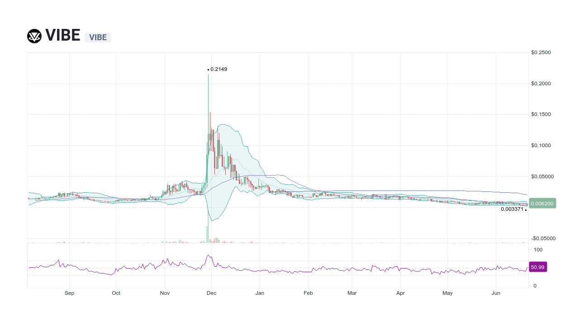Click the $0.2500 price axis label
579x325 pixels.
click(541, 52)
